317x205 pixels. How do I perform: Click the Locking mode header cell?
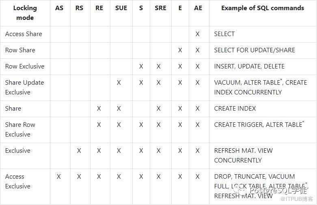(25, 13)
